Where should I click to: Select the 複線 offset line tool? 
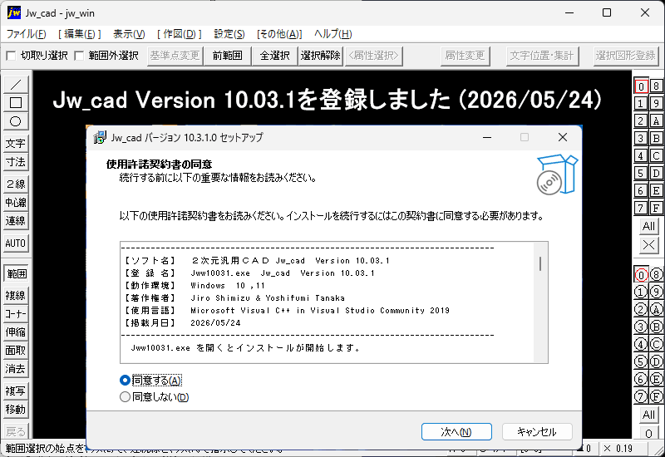[16, 296]
